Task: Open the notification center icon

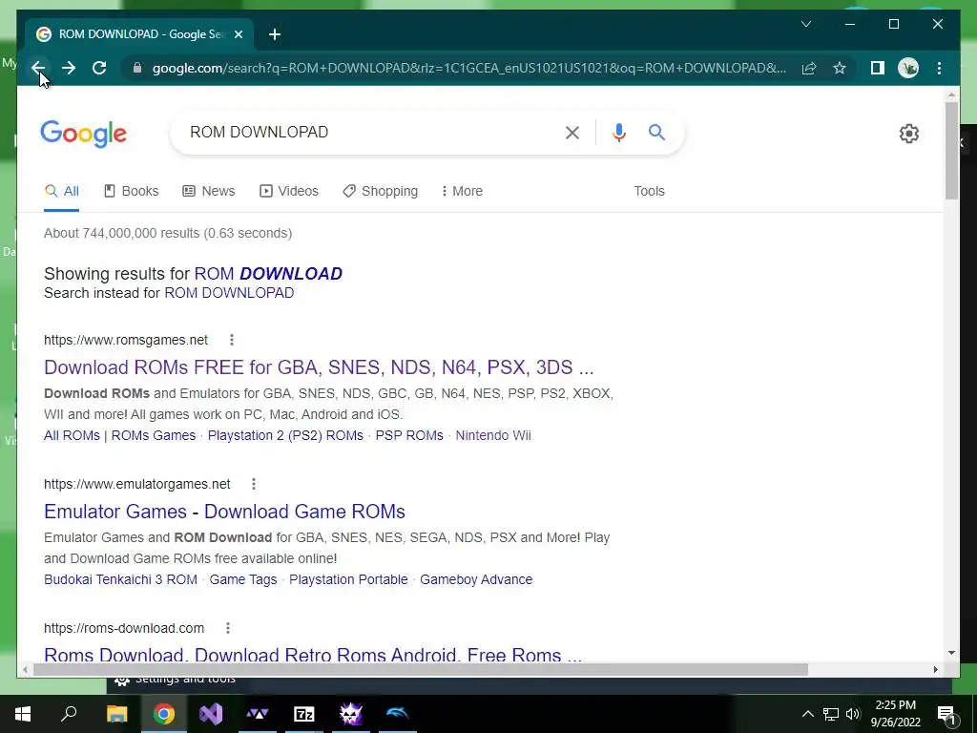Action: [x=946, y=714]
